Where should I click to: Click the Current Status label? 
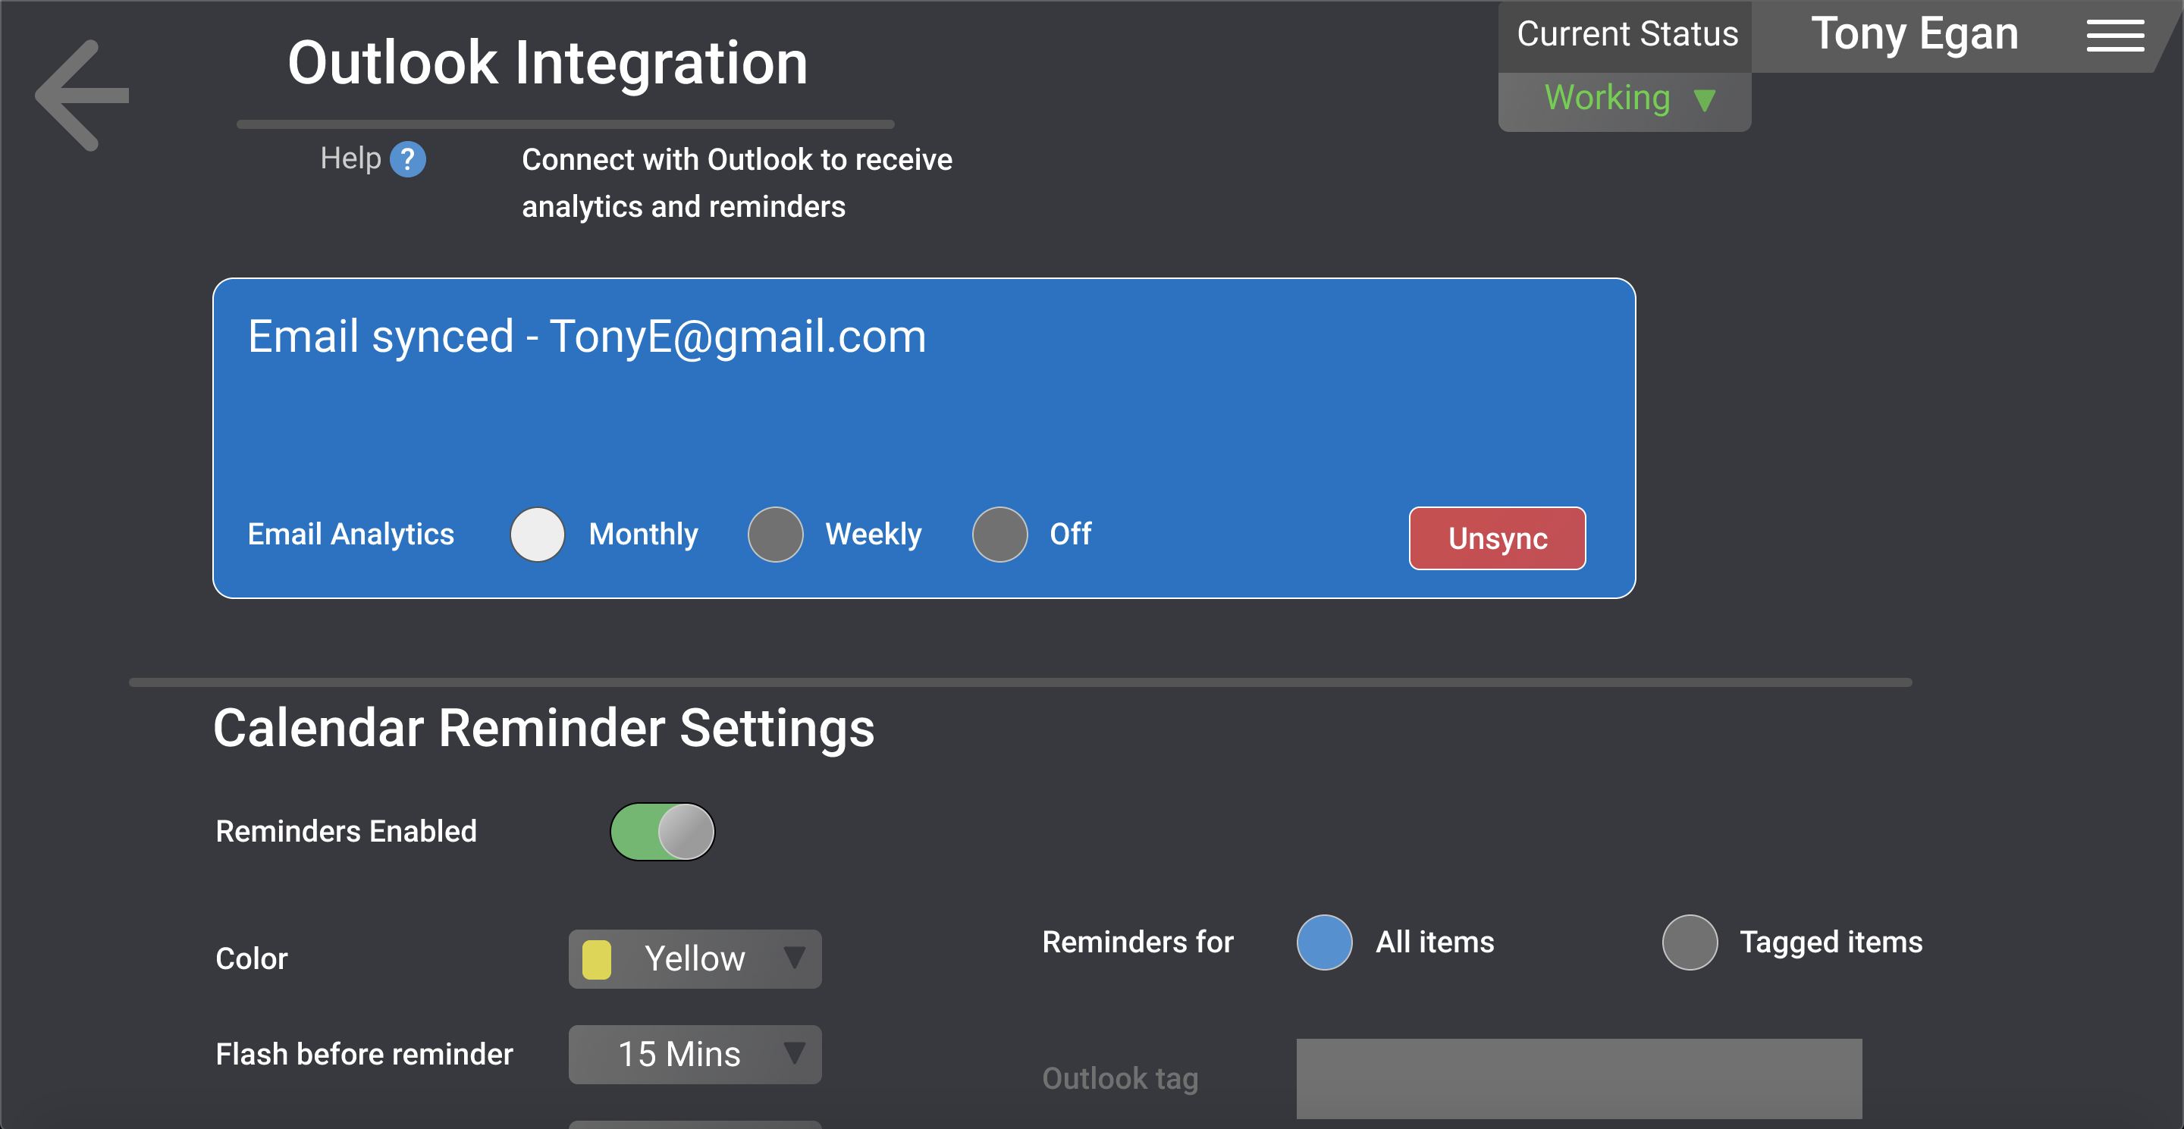click(x=1627, y=35)
